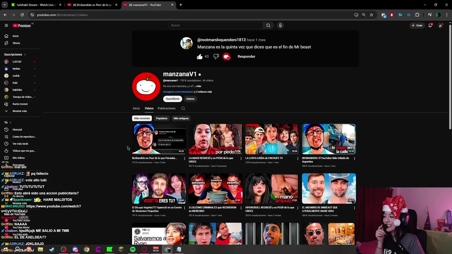The image size is (452, 254).
Task: Like the comment with thumbs up
Action: (x=200, y=56)
